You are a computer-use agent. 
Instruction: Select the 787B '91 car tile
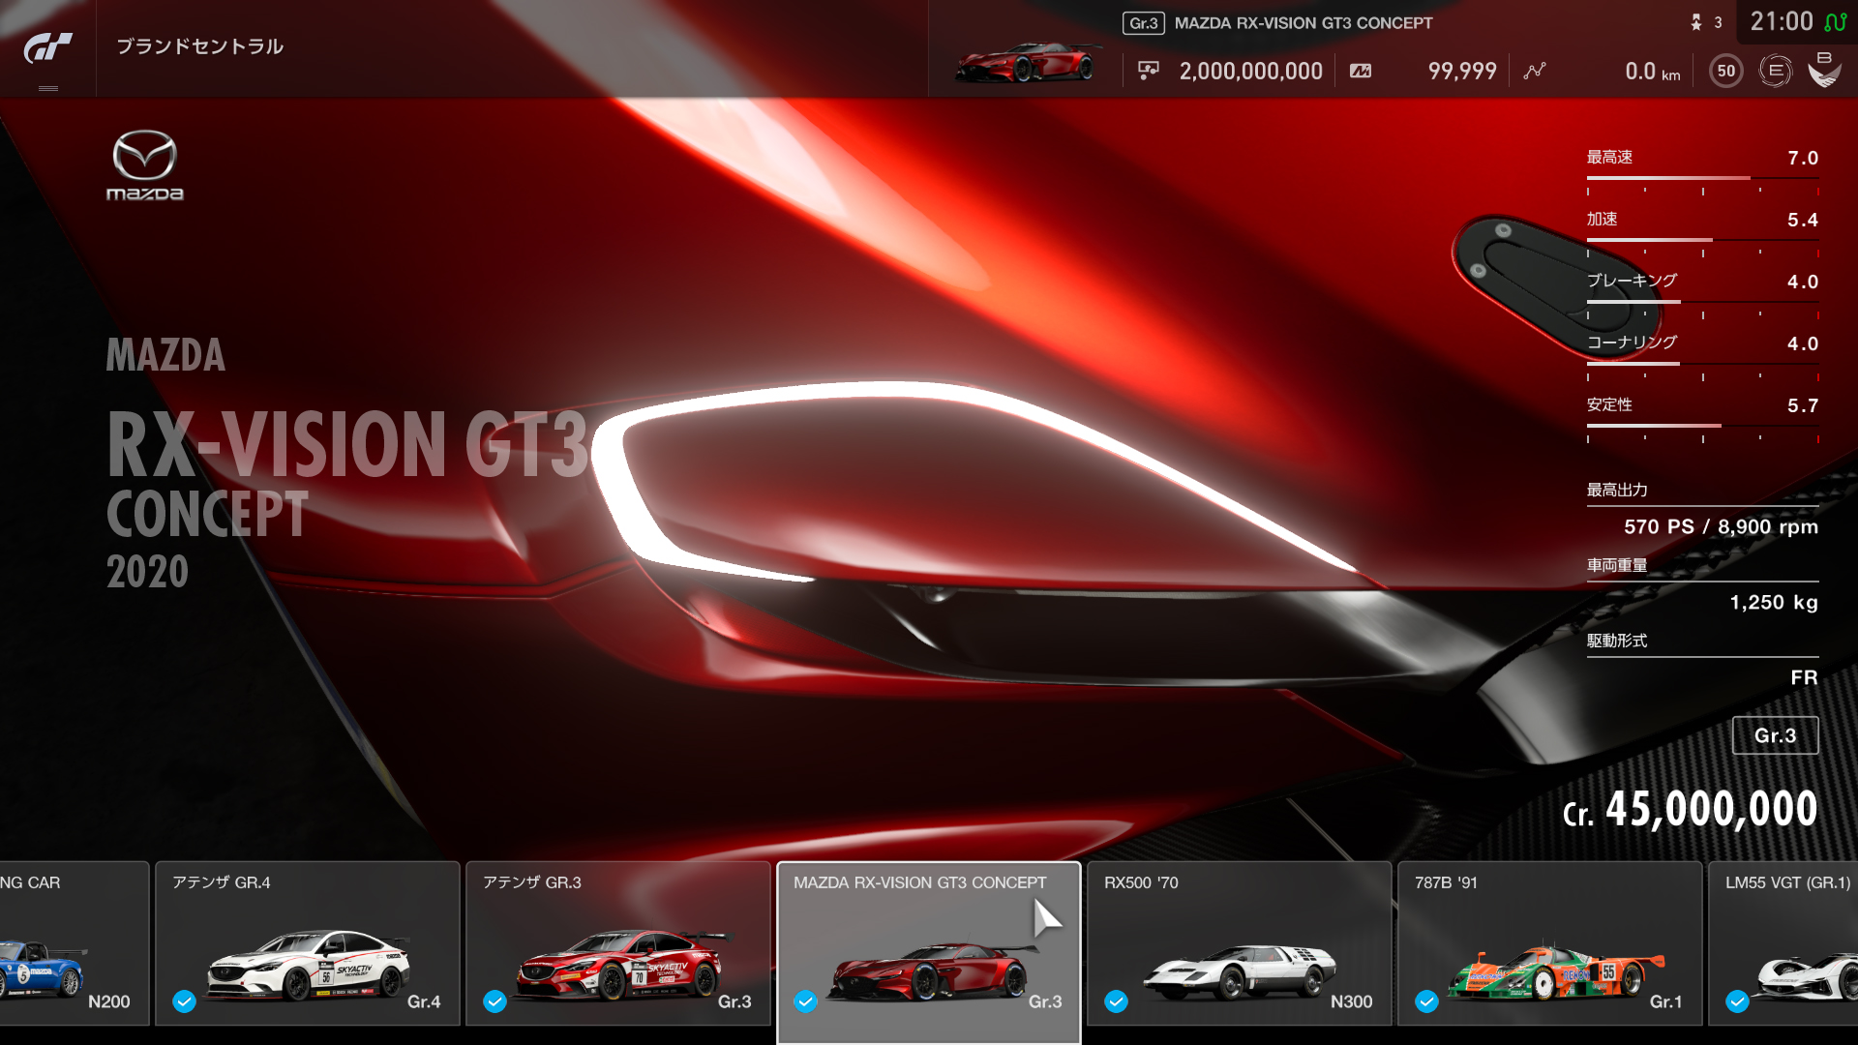pyautogui.click(x=1548, y=943)
